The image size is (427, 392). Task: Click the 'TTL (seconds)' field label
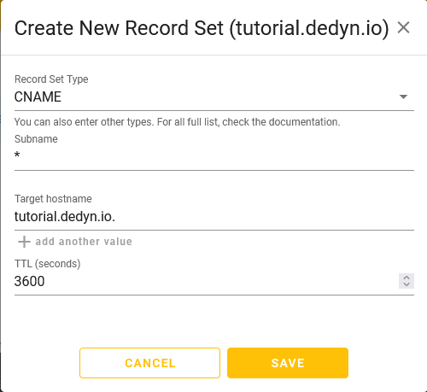click(48, 264)
